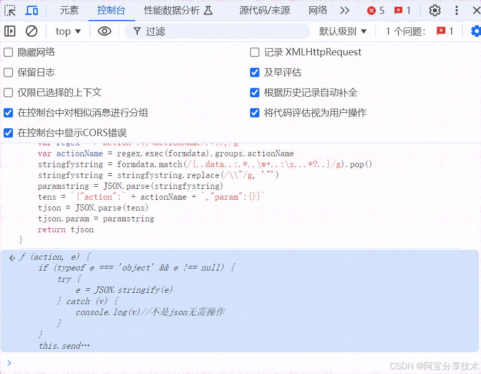
Task: Activate the inspect element picker icon
Action: 10,10
